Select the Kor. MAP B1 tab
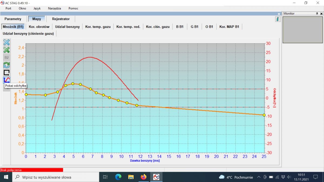Viewport: 324px width, 182px height. 229,27
